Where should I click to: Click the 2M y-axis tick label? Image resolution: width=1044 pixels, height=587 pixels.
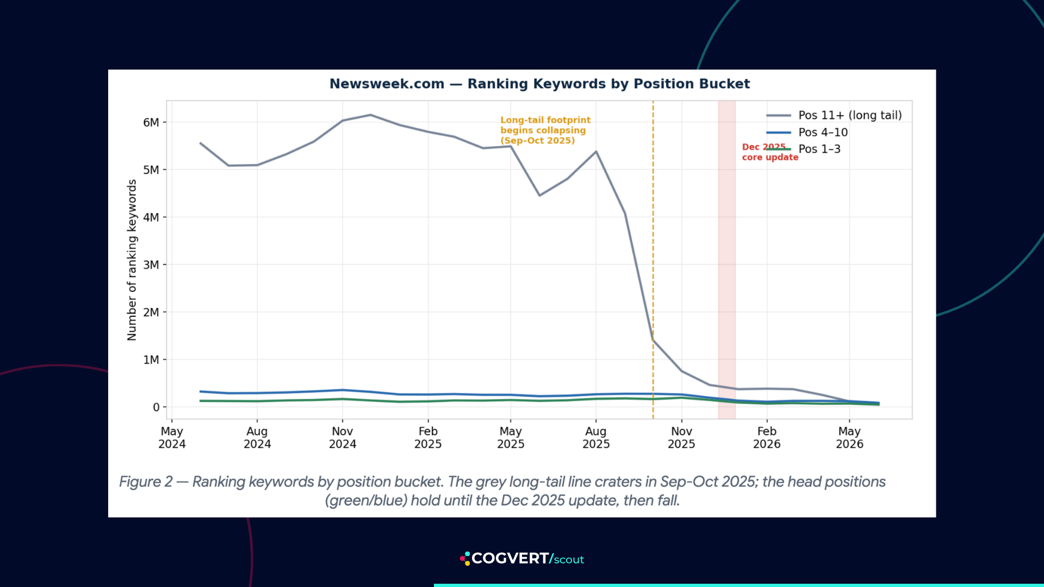[x=151, y=312]
